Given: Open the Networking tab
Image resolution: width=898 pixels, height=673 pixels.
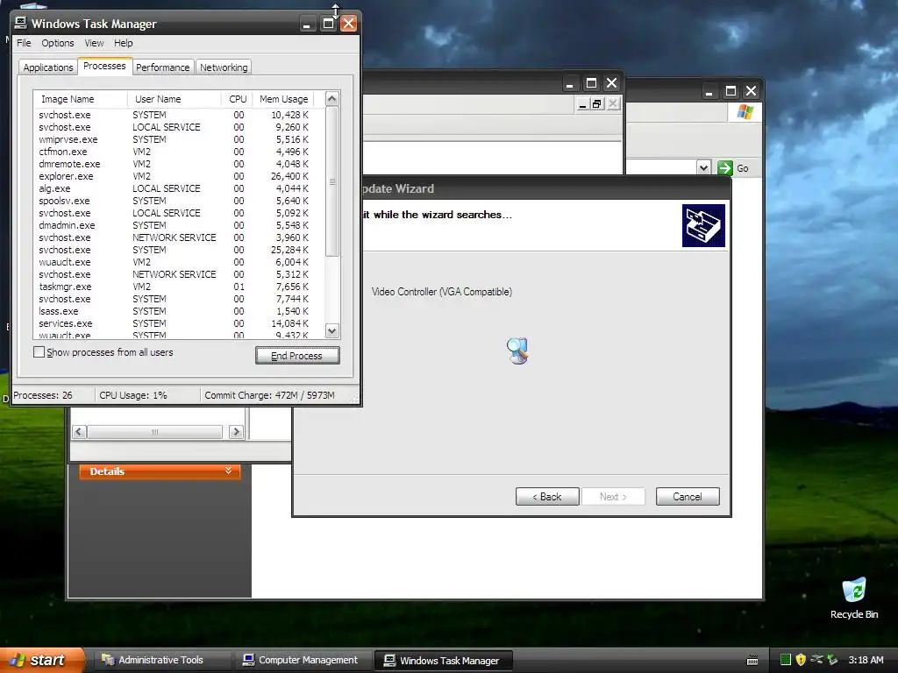Looking at the screenshot, I should click(x=224, y=67).
